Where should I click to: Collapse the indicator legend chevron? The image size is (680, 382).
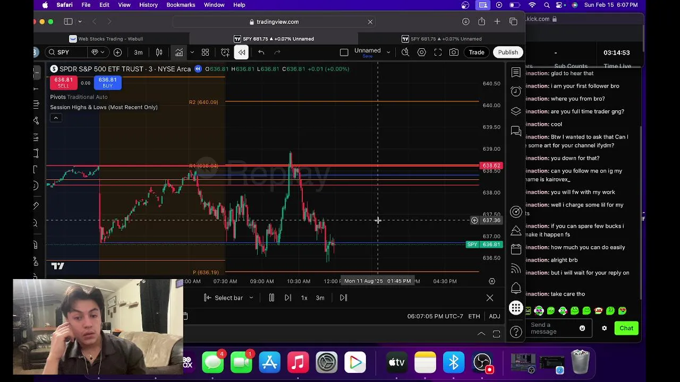tap(55, 118)
